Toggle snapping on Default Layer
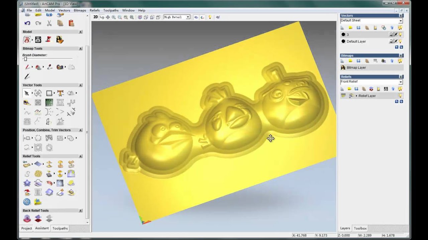This screenshot has height=240, width=428. pyautogui.click(x=396, y=41)
